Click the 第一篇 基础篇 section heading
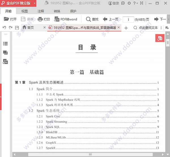This screenshot has width=170, height=157. (x=87, y=72)
